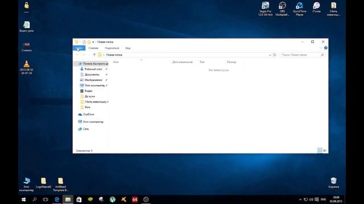Open the Вид ribbon tab

pyautogui.click(x=127, y=48)
